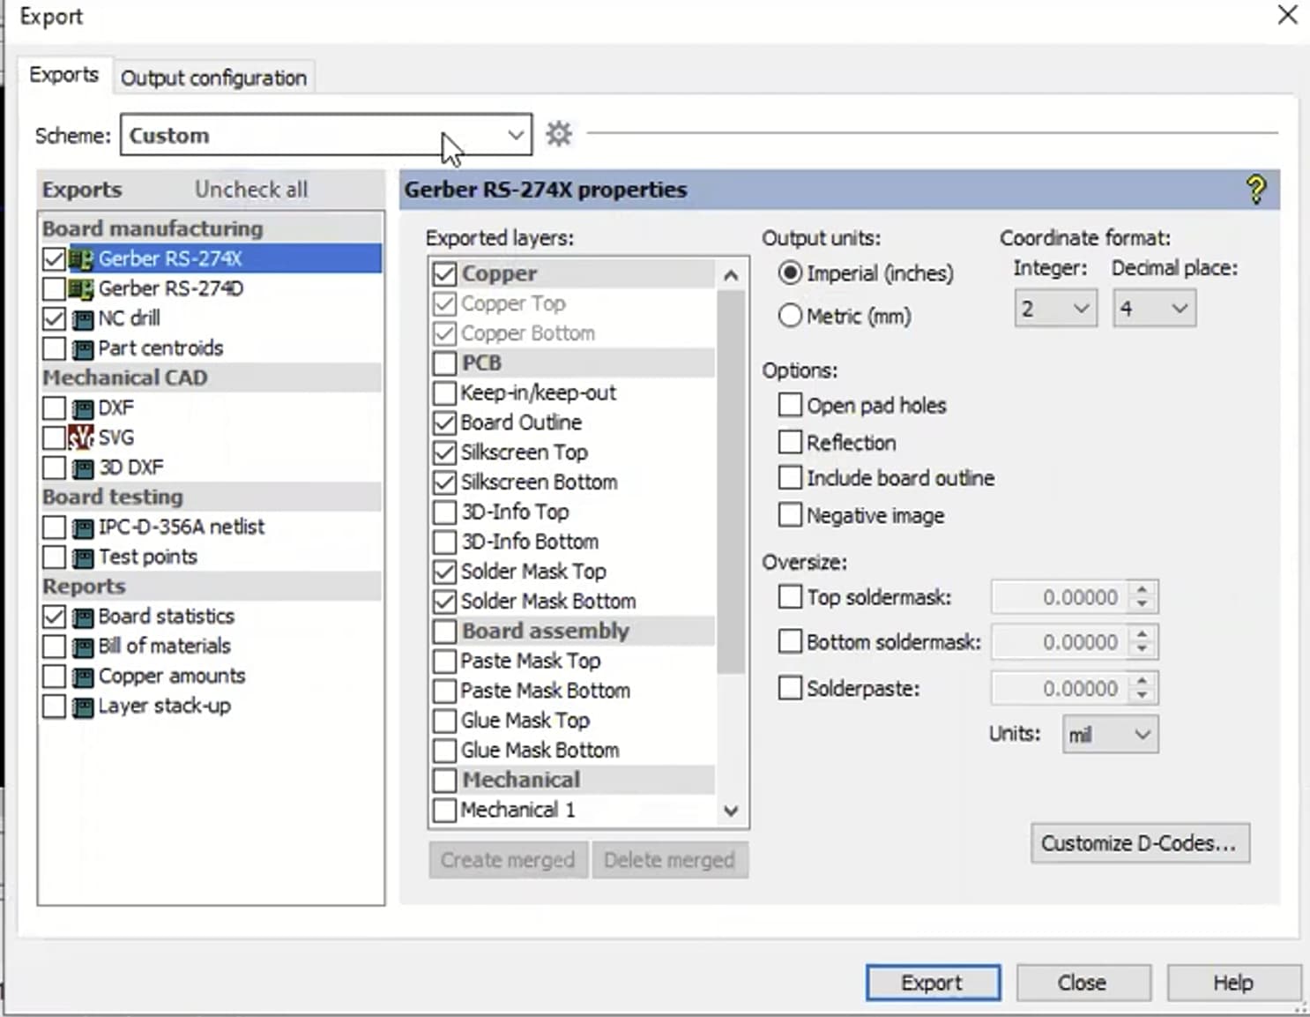This screenshot has height=1017, width=1310.
Task: Enable the Part centroids checkbox
Action: pyautogui.click(x=54, y=348)
